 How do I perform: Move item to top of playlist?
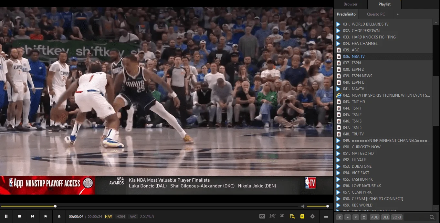pos(340,217)
